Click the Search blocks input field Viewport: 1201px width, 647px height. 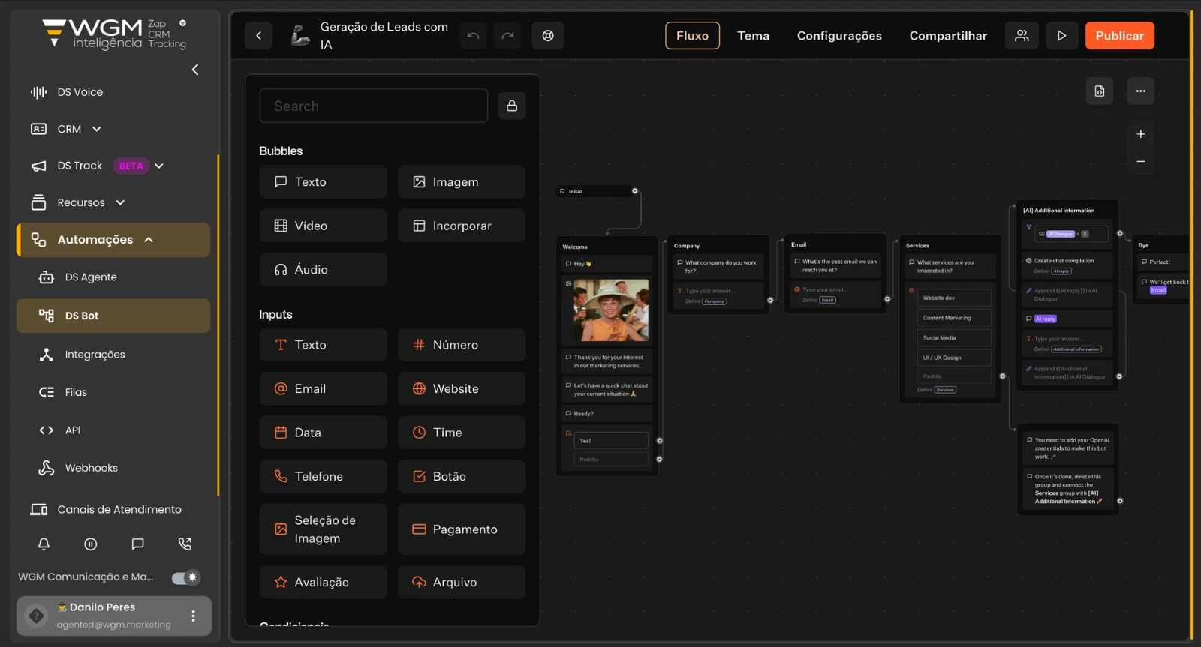[x=373, y=106]
